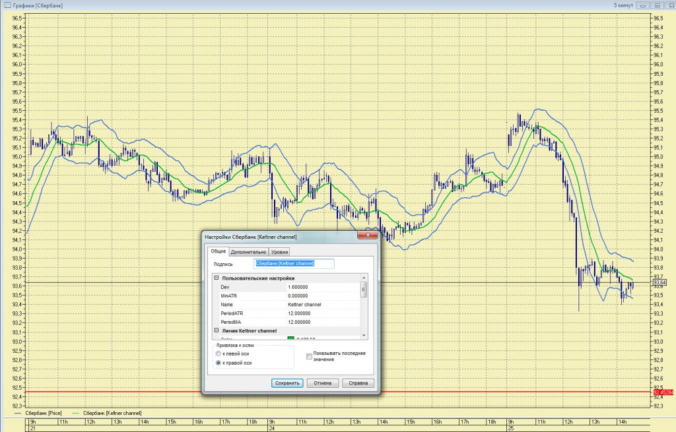Select the PeriodATR value 12.000000

click(299, 313)
